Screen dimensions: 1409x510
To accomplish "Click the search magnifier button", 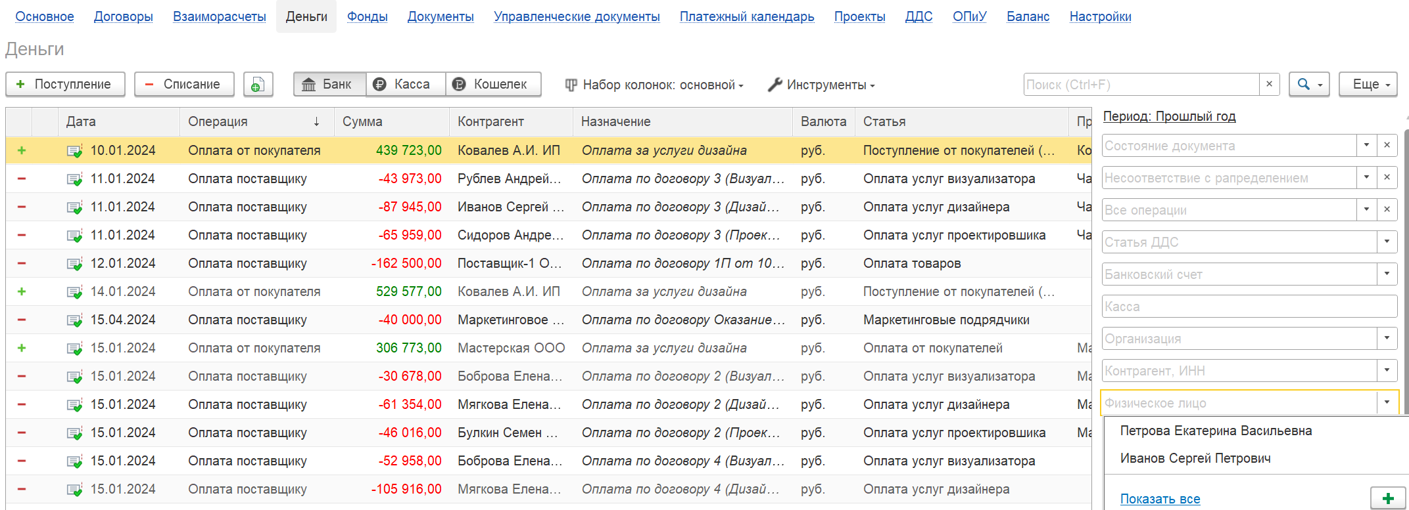I will click(1309, 85).
